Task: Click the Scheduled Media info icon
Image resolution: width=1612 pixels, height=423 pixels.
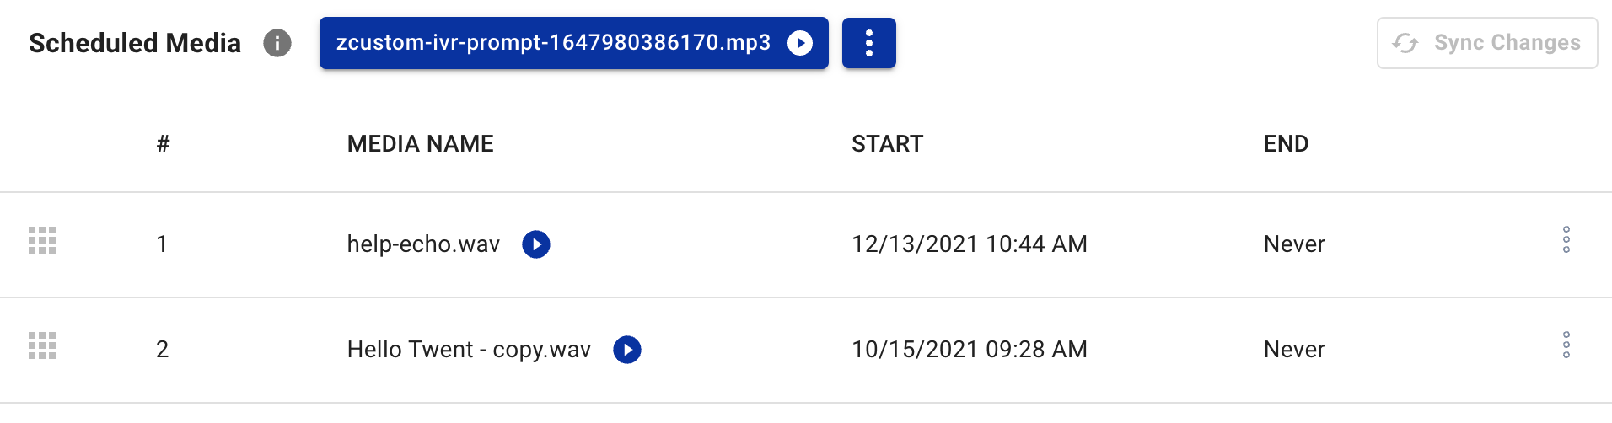Action: click(x=277, y=43)
